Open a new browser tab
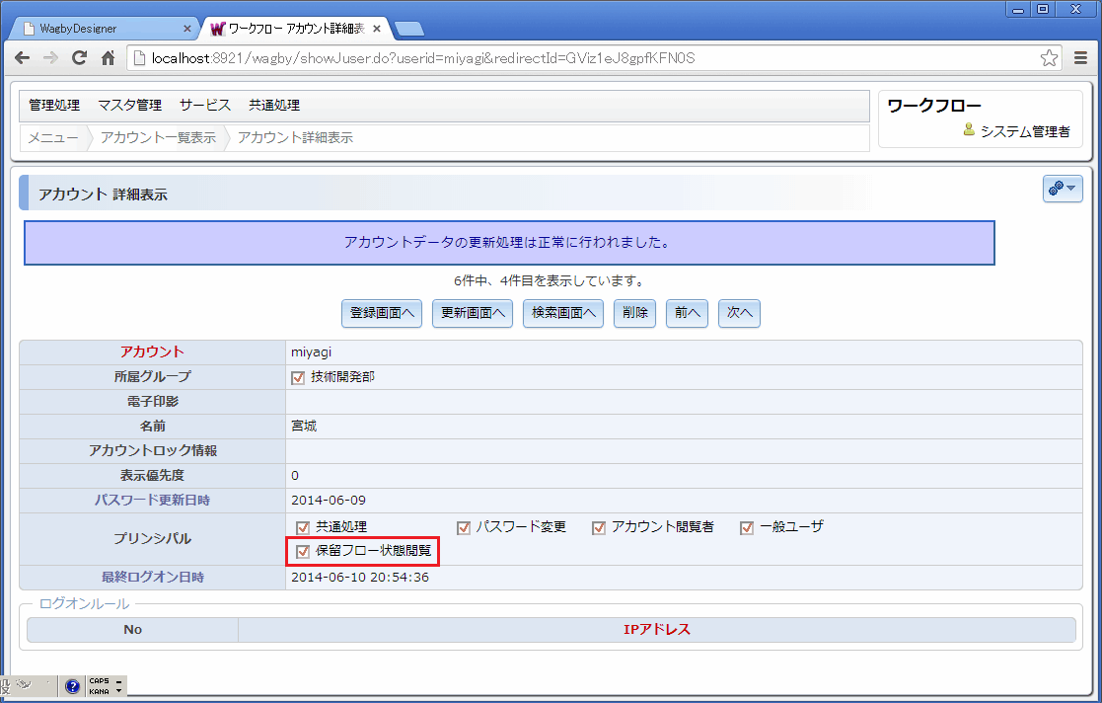This screenshot has height=703, width=1102. [x=409, y=29]
